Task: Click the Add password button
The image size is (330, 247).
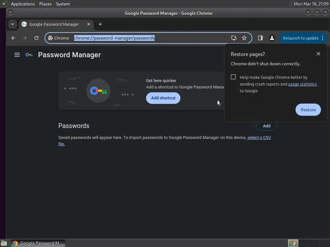Action: coord(267,126)
